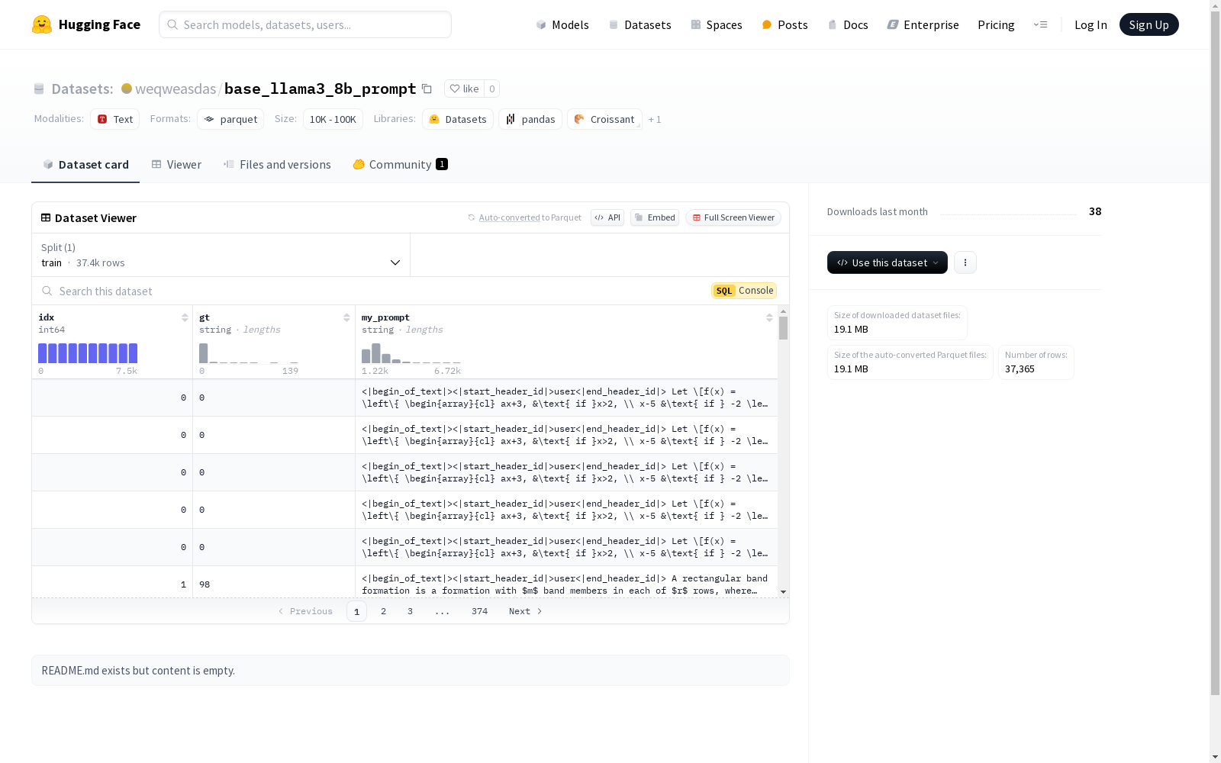Image resolution: width=1221 pixels, height=763 pixels.
Task: Click the like count 0
Action: 492,89
